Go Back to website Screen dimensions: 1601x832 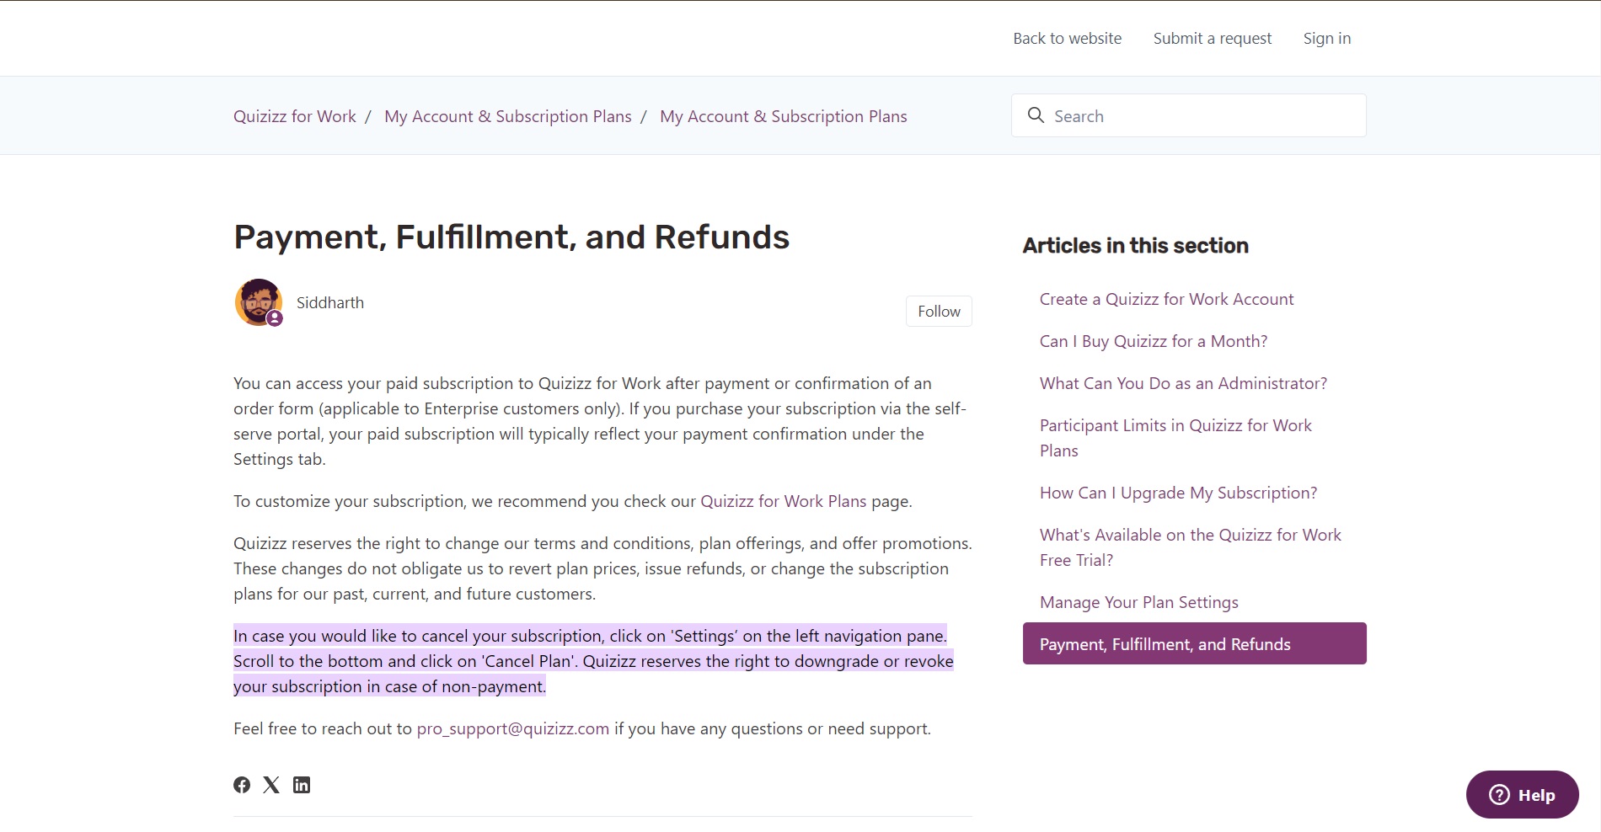point(1067,38)
